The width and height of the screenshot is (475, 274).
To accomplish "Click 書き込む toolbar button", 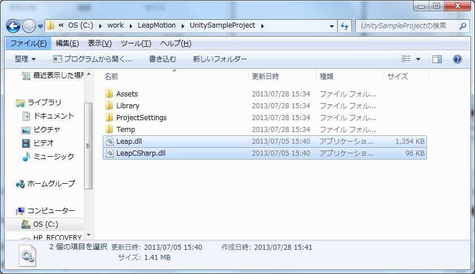I will 162,59.
